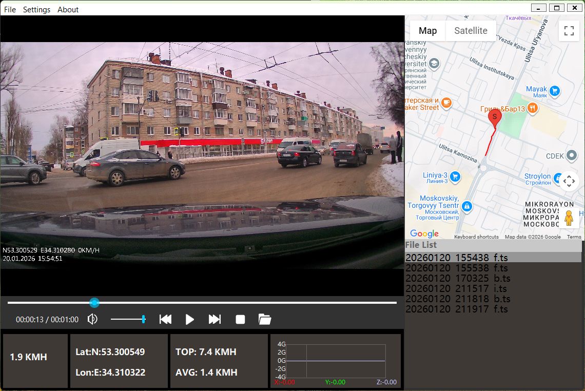Open folder to load videos

(264, 319)
